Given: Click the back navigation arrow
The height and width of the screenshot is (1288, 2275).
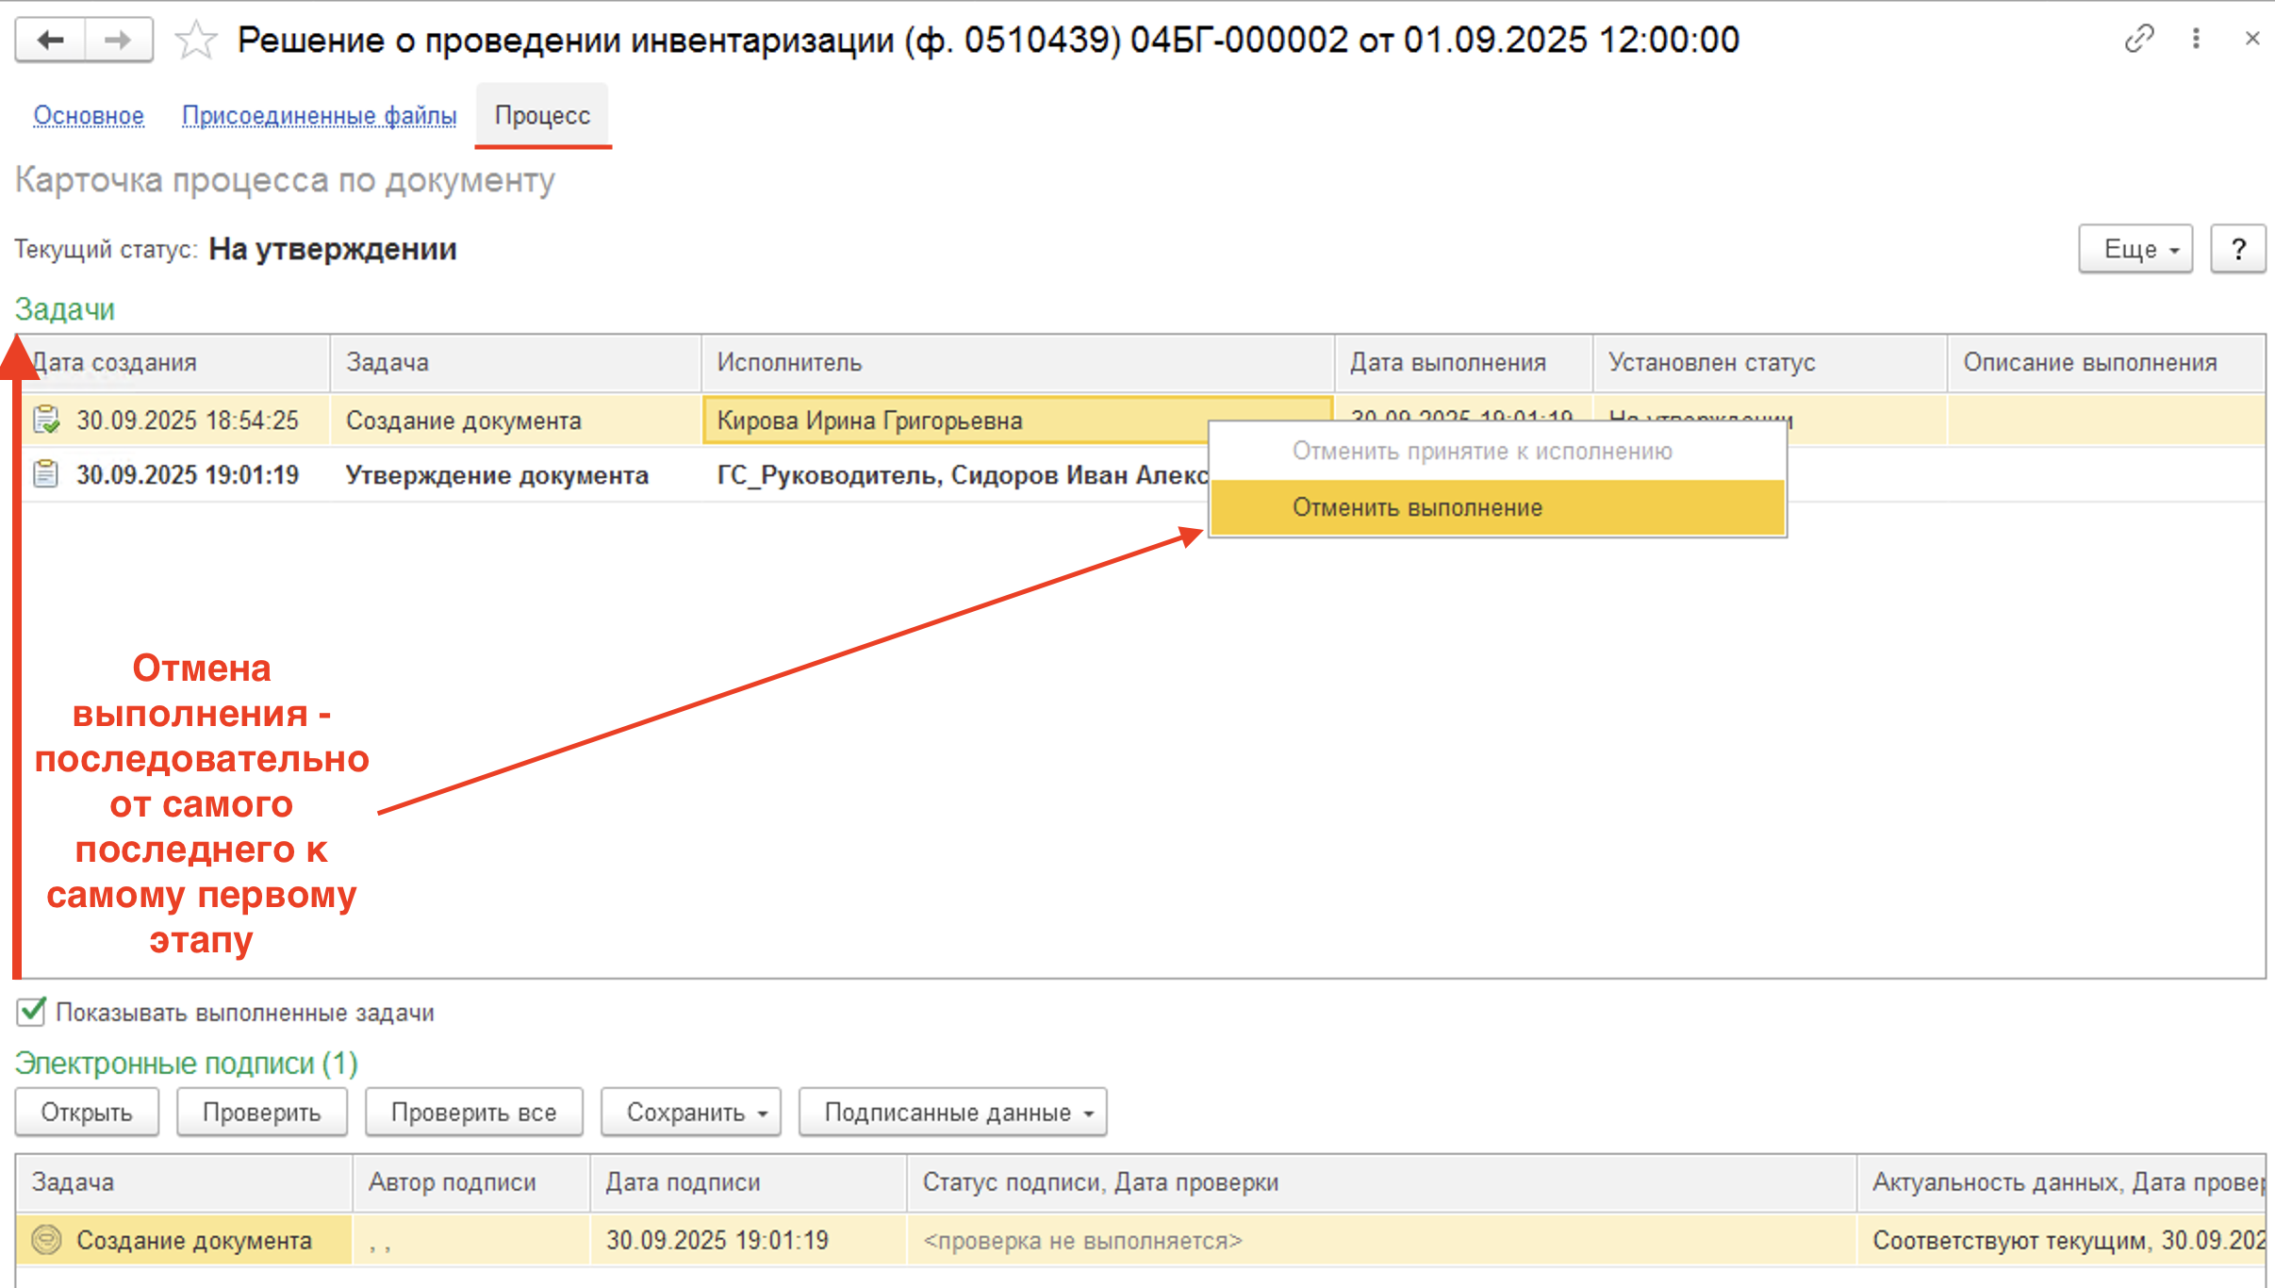Looking at the screenshot, I should click(x=51, y=40).
